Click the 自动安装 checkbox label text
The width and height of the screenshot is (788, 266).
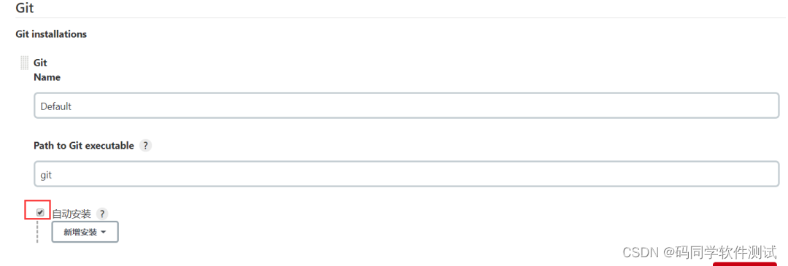click(72, 214)
